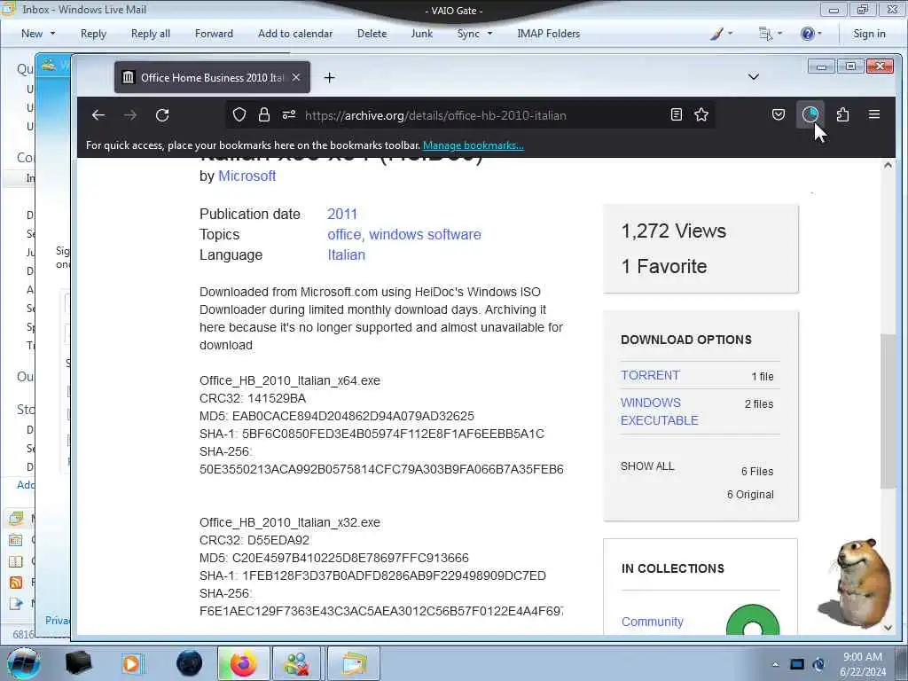Screen dimensions: 908x681
Task: Show site security padlock info
Action: tap(264, 115)
